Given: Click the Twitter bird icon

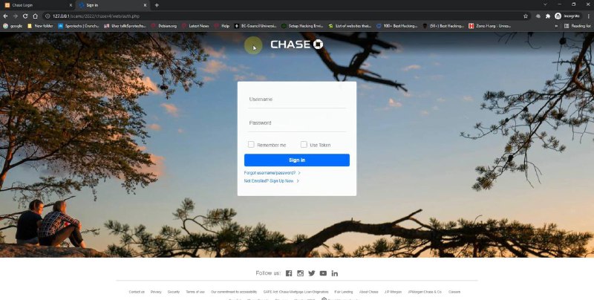Looking at the screenshot, I should click(312, 273).
